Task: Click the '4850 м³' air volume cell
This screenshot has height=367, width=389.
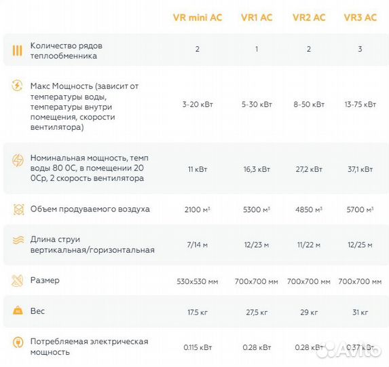Action: pyautogui.click(x=309, y=209)
